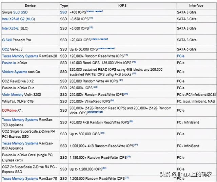Open the SLC SSD link

[x=20, y=12]
